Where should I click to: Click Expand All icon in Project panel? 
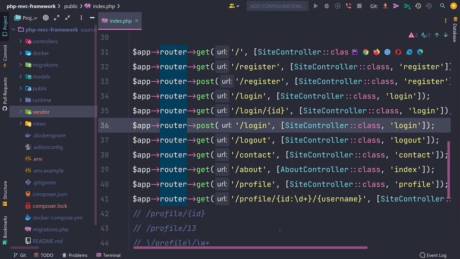(57, 18)
